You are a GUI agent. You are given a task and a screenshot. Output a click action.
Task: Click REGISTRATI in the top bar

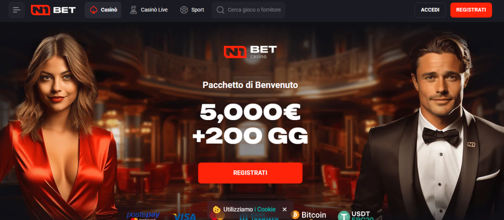pyautogui.click(x=471, y=10)
